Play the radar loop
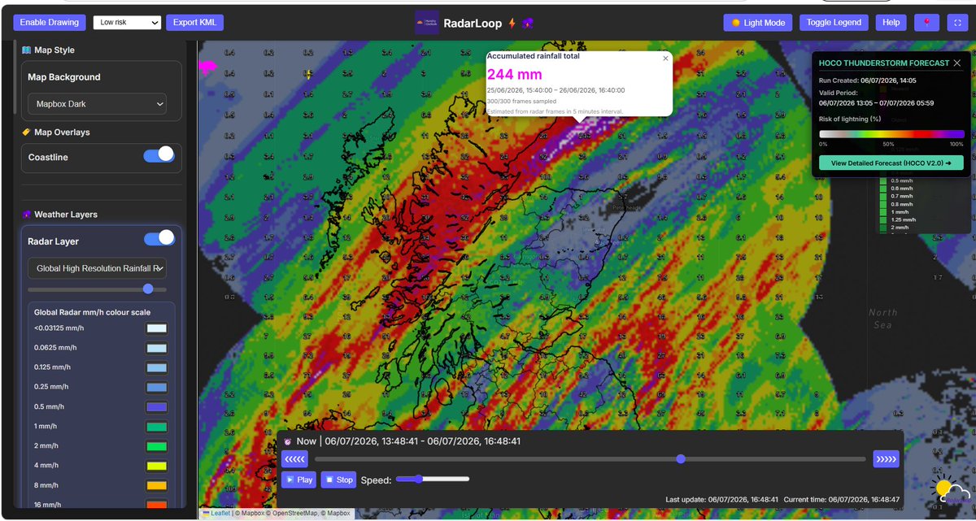Viewport: 976px width, 521px height. click(x=298, y=480)
